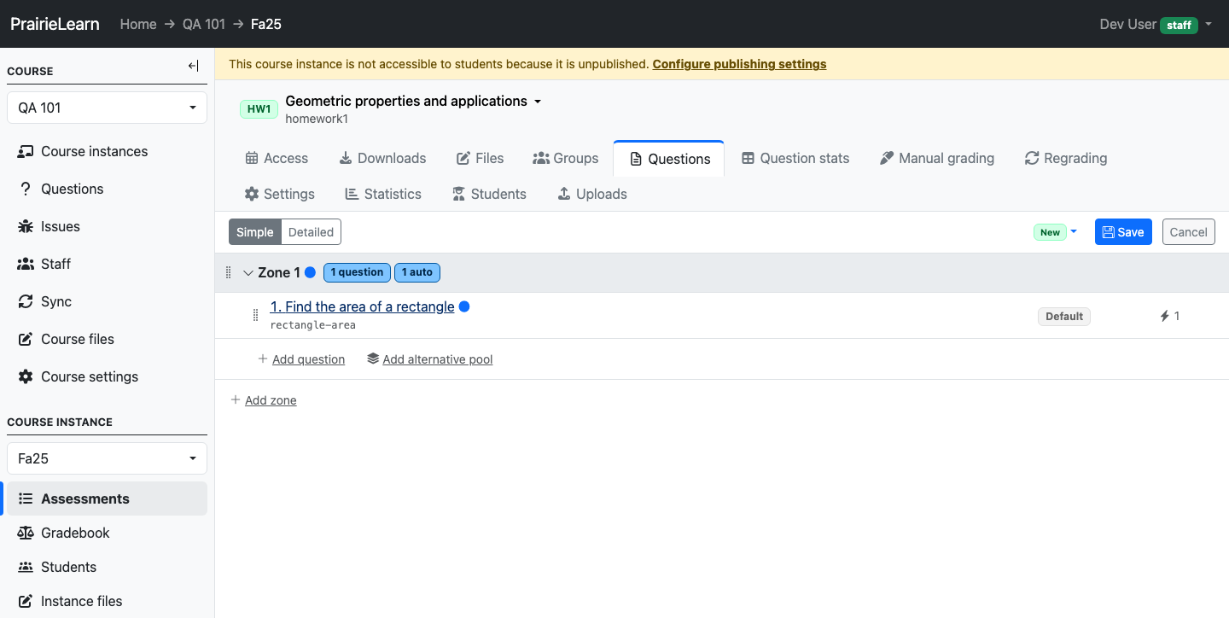Open the Files tab
Screen dimensions: 1229x618
tap(480, 158)
